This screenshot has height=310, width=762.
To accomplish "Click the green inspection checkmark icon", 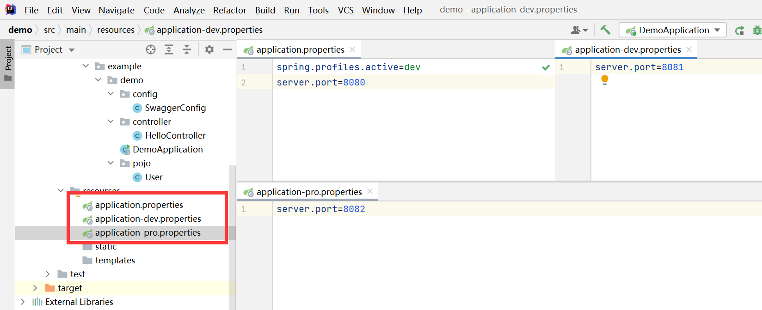I will 546,67.
